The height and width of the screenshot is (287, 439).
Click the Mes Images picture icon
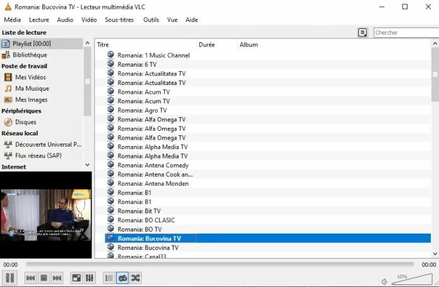tap(8, 100)
